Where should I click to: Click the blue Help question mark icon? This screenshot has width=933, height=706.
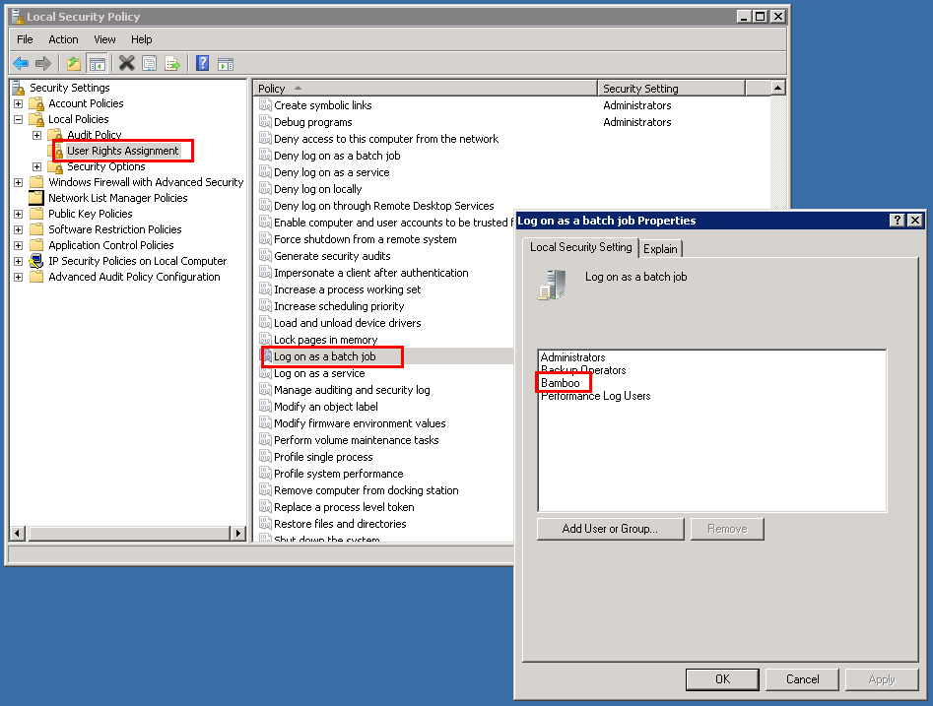pos(202,63)
